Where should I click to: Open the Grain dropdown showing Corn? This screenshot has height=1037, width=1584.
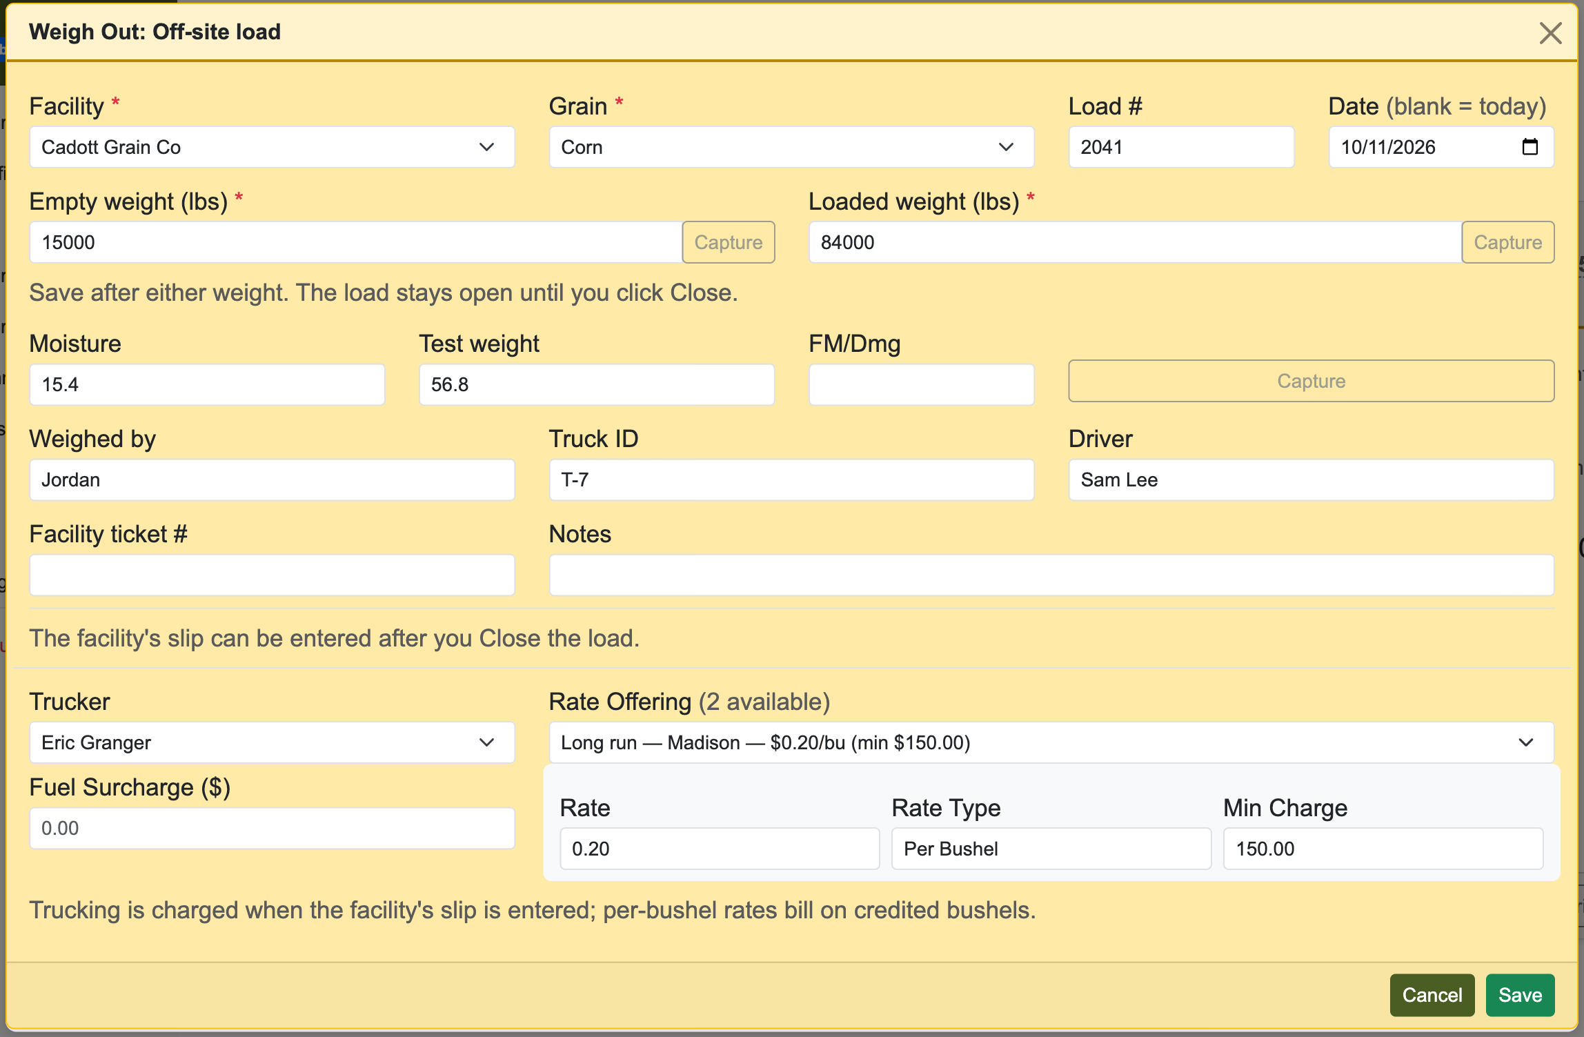791,147
